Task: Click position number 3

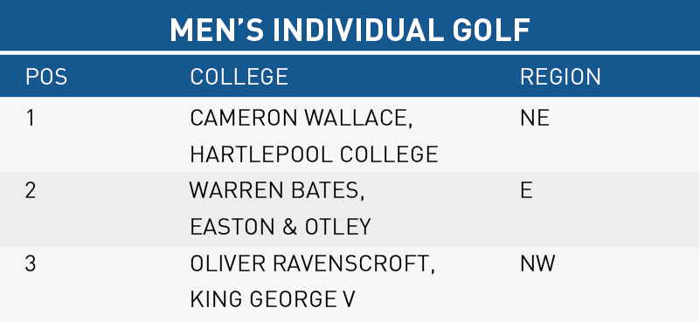Action: pos(31,264)
